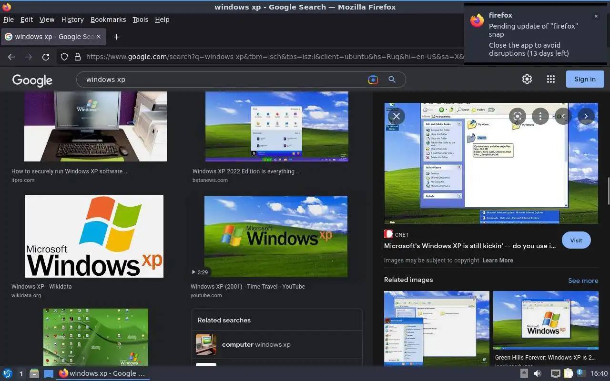Screen dimensions: 610x381
Task: Open the Google apps grid
Action: (x=551, y=79)
